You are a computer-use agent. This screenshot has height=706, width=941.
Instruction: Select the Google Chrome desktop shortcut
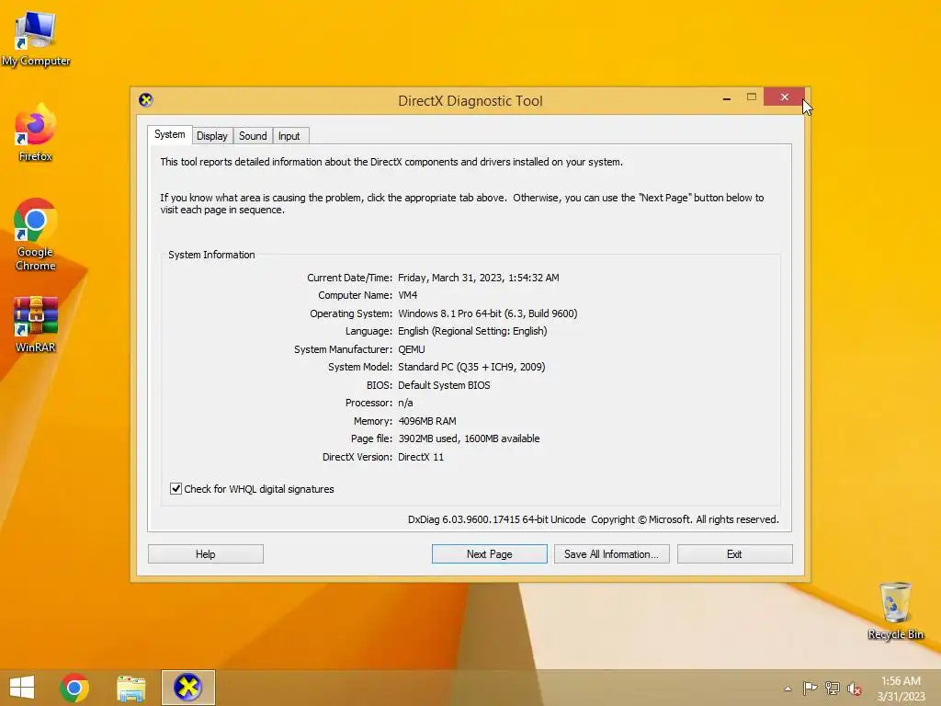coord(36,234)
